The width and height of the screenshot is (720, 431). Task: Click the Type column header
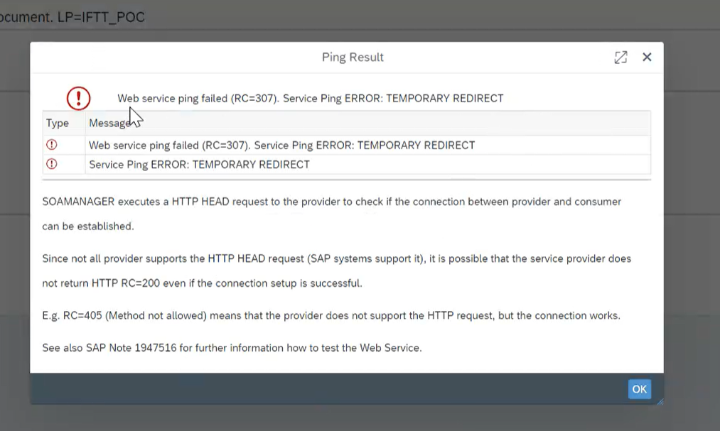click(58, 123)
